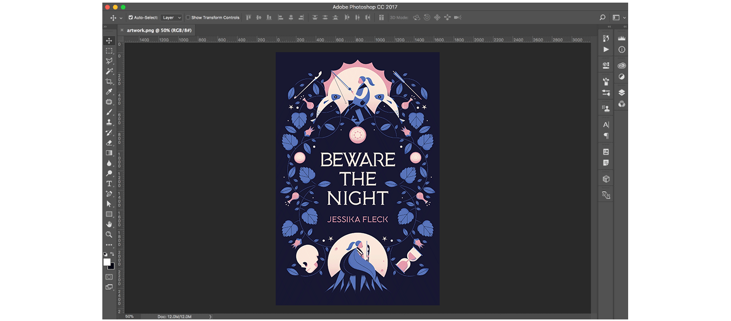
Task: Reset default foreground and background colors
Action: click(x=105, y=254)
